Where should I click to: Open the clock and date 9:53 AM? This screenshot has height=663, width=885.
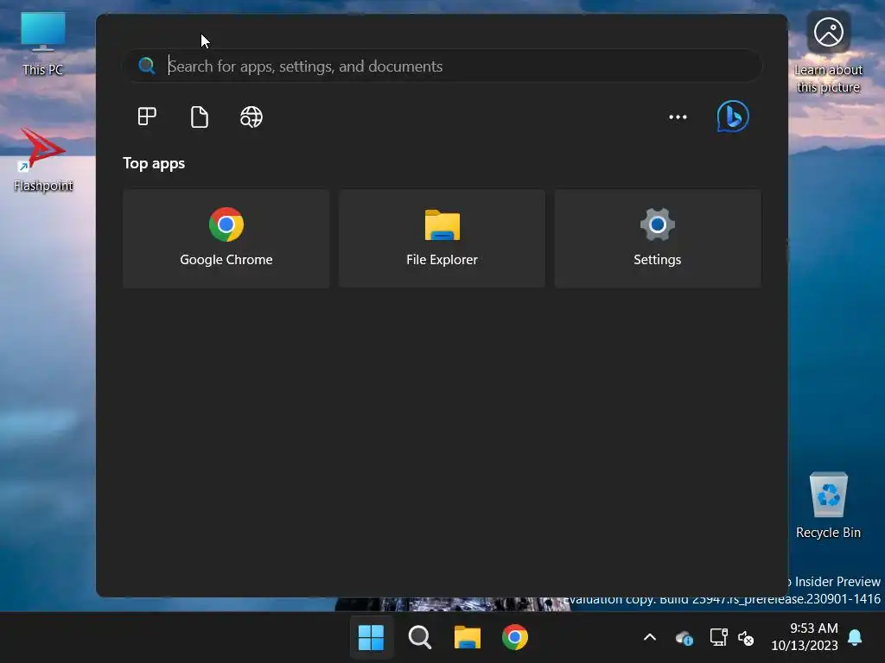(x=805, y=637)
